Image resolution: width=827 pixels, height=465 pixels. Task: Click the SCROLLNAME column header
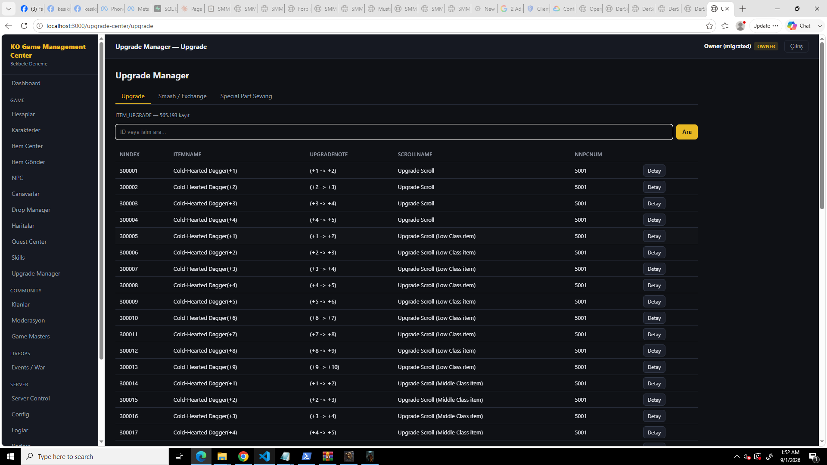tap(415, 154)
